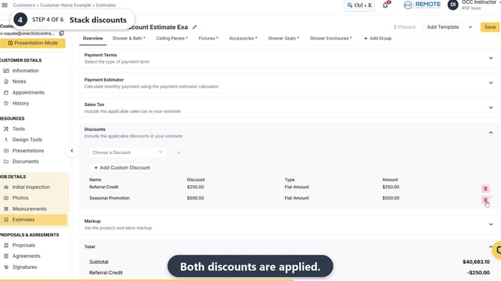Image resolution: width=501 pixels, height=281 pixels.
Task: Go to Appointments
Action: (x=28, y=92)
